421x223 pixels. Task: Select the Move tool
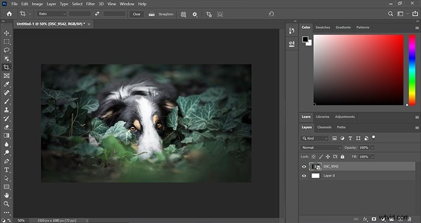(x=7, y=33)
